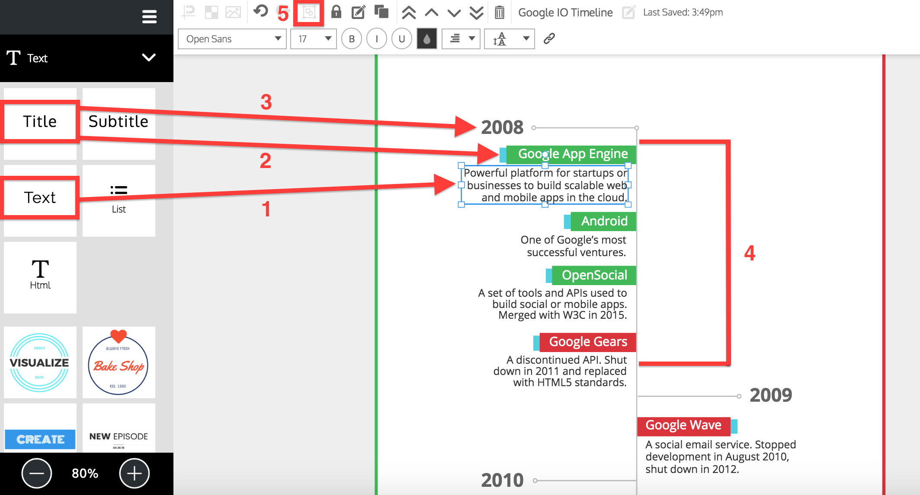Select the Google Gears description paragraph
The height and width of the screenshot is (495, 920).
(560, 371)
